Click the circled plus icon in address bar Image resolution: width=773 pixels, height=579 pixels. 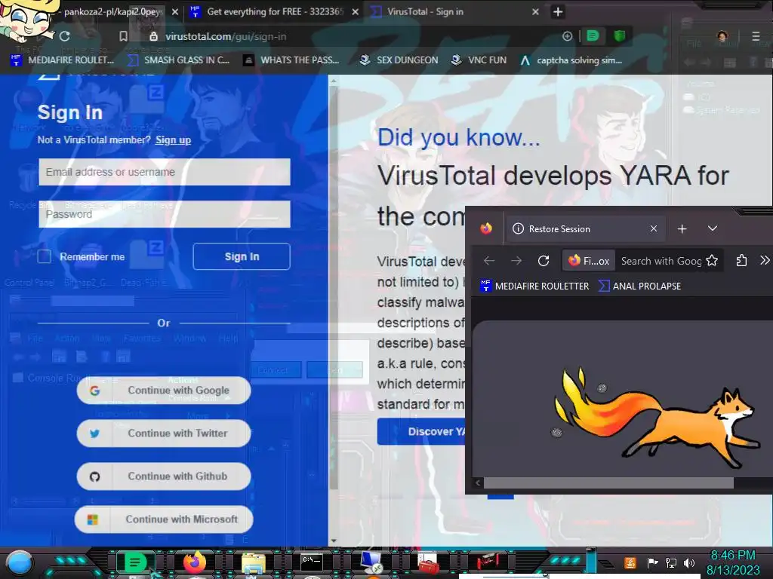[x=567, y=36]
